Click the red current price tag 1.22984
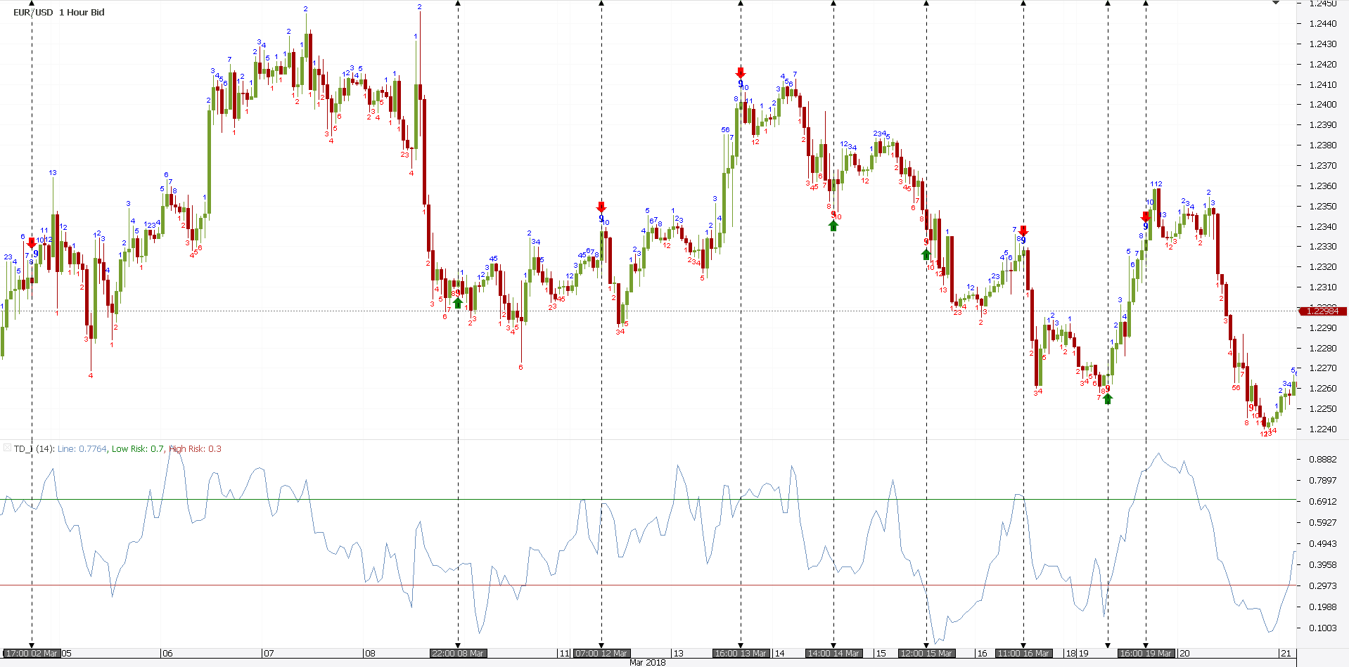Screen dimensions: 1349x667 point(1323,311)
